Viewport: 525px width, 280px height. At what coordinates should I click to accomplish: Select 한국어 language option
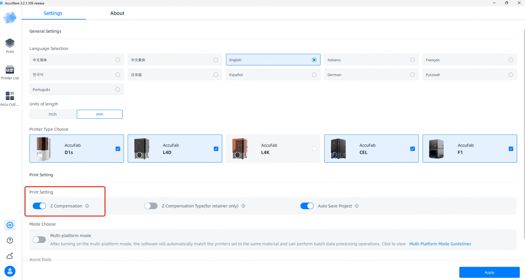(77, 75)
